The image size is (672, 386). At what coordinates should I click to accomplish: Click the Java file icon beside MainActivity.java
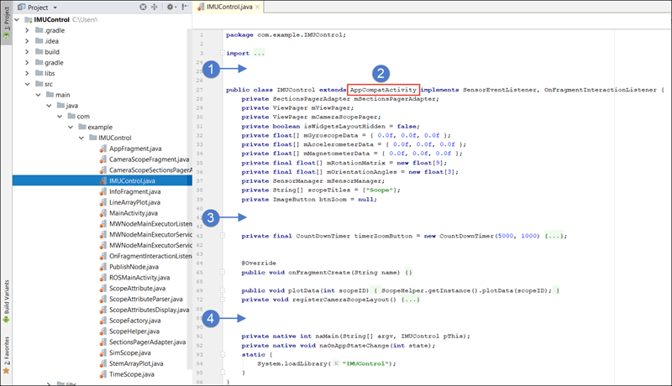(x=102, y=212)
